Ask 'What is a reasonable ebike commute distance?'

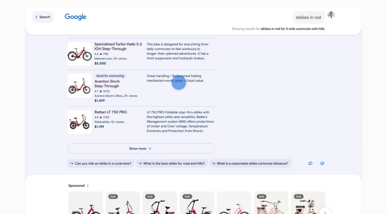pos(250,163)
